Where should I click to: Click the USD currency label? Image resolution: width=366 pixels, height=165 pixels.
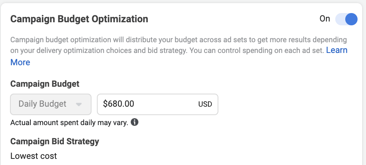[x=205, y=104]
